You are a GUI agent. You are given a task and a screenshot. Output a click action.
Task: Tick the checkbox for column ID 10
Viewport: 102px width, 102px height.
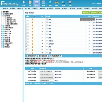point(47,32)
